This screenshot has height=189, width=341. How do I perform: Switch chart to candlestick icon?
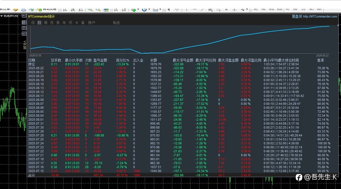73,9
